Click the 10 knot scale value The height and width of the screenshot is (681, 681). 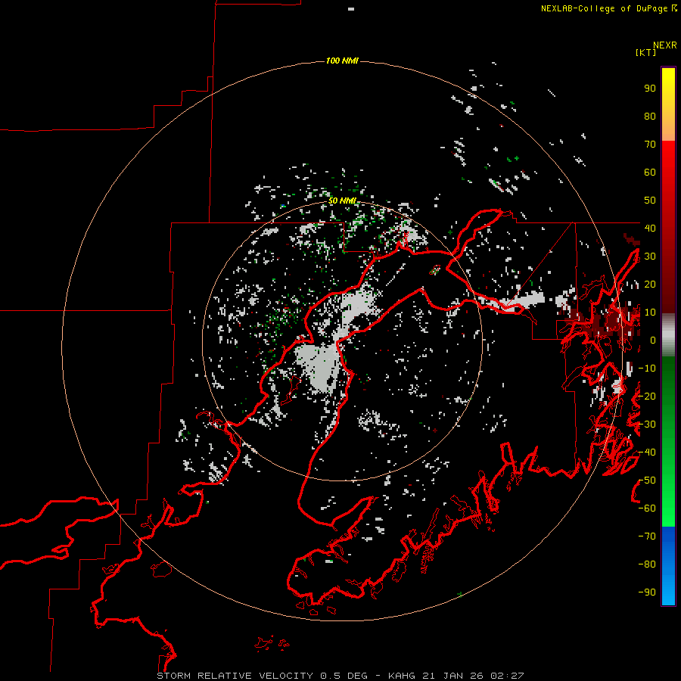(650, 313)
